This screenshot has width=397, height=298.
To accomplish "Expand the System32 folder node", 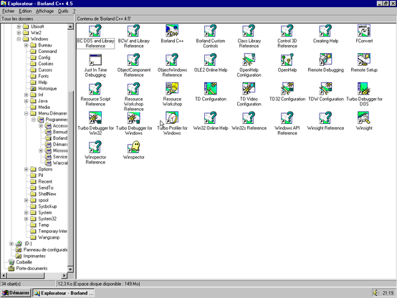I will click(26, 218).
